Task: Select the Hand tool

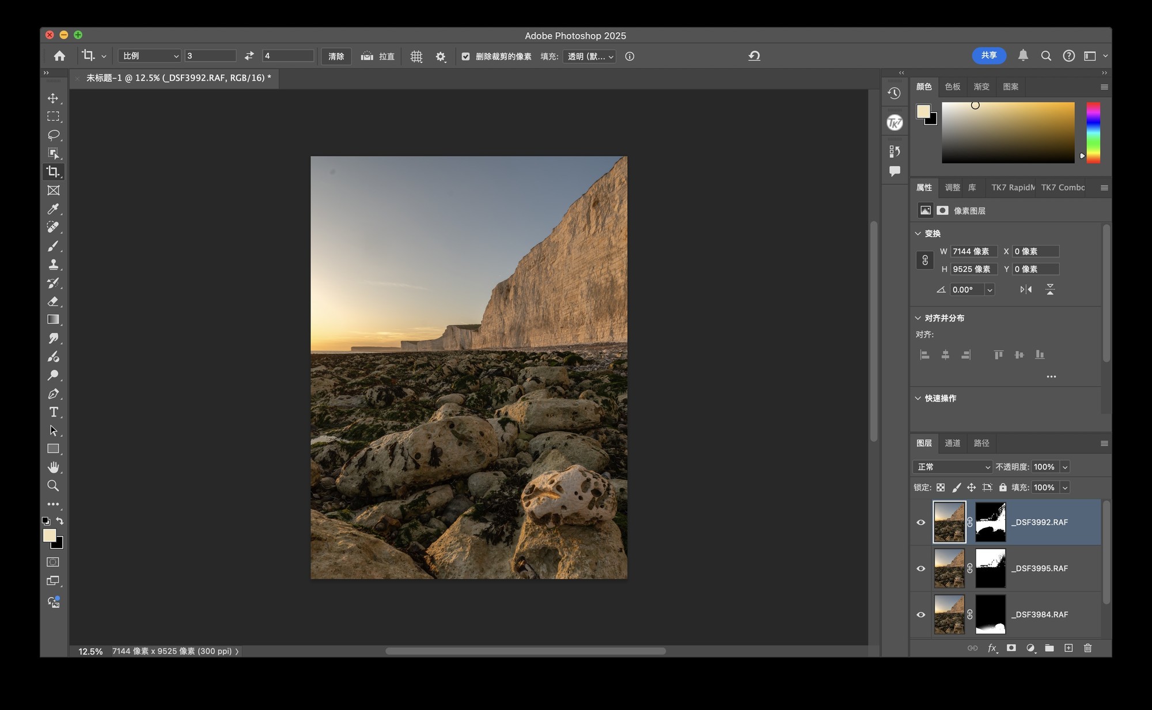Action: (53, 467)
